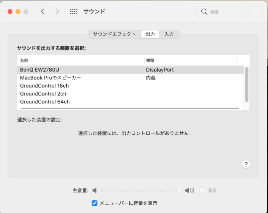This screenshot has width=268, height=213.
Task: Uncheck メニューバーに音量を表示 checkbox
Action: tap(94, 203)
